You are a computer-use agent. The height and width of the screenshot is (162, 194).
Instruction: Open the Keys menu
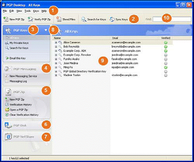36,11
